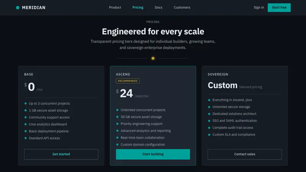This screenshot has width=306, height=172.
Task: Click 'Community support access'
Action: tap(49, 117)
